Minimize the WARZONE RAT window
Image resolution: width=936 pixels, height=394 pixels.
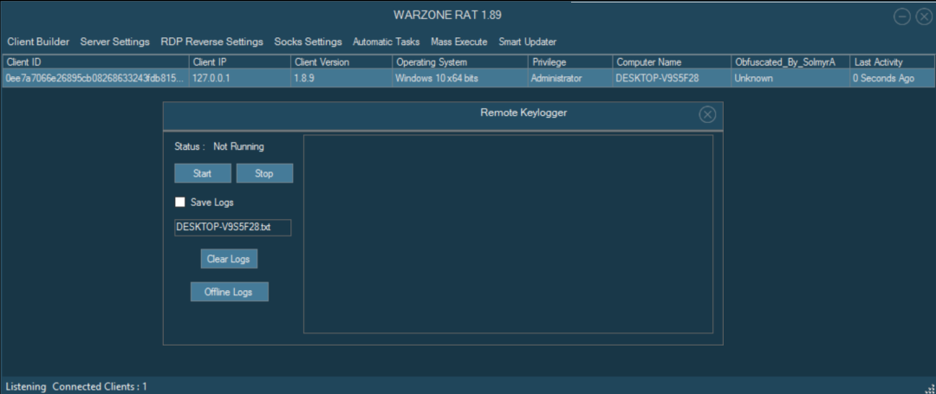(902, 17)
